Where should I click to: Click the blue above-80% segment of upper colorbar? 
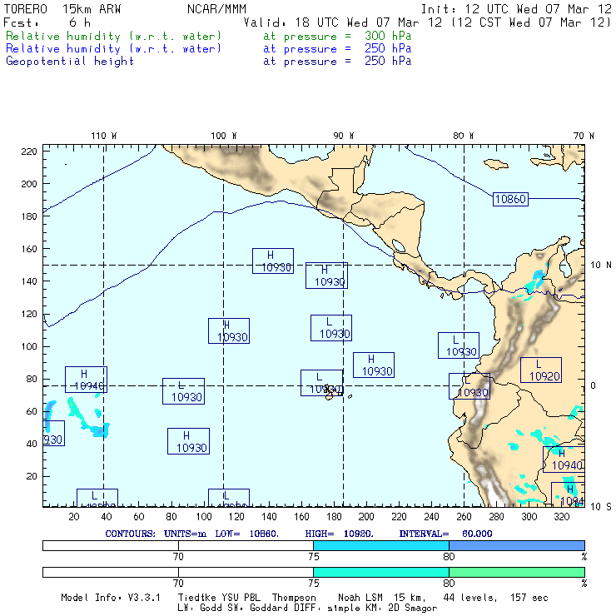pyautogui.click(x=517, y=545)
